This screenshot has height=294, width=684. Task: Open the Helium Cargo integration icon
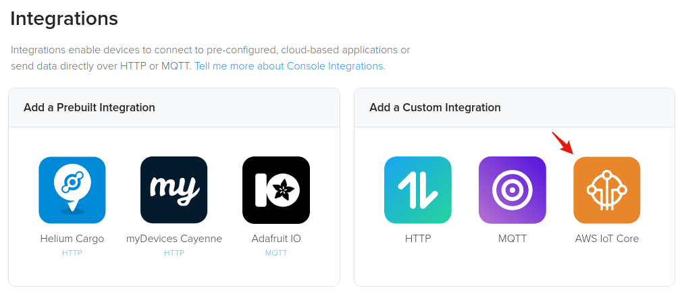click(72, 190)
